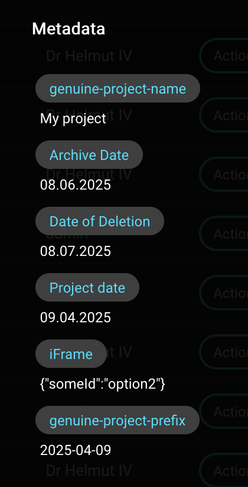The image size is (248, 487).
Task: Click the Metadata panel heading
Action: pos(68,29)
